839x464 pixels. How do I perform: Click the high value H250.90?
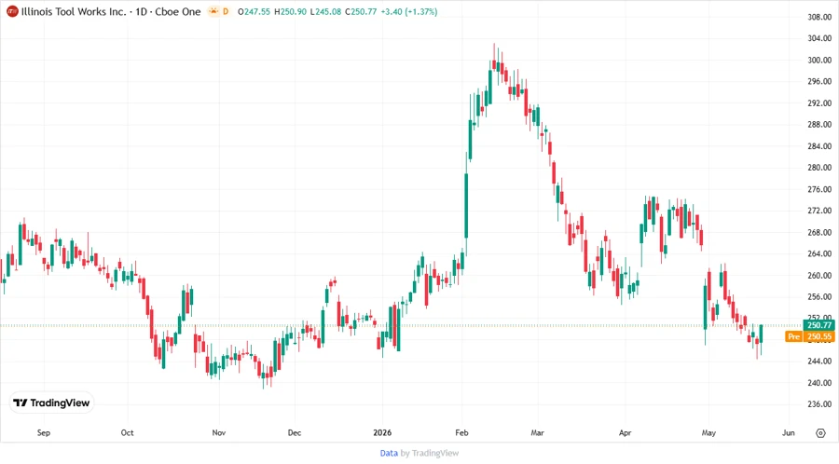tap(290, 11)
